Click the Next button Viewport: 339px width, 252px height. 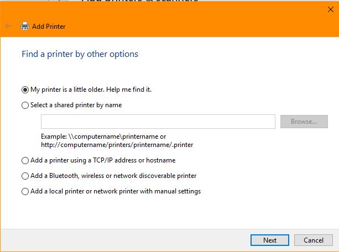(x=270, y=240)
